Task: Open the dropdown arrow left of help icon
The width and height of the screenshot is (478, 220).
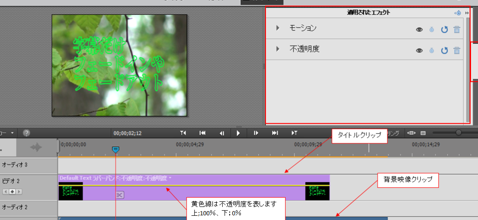Action: 12,133
